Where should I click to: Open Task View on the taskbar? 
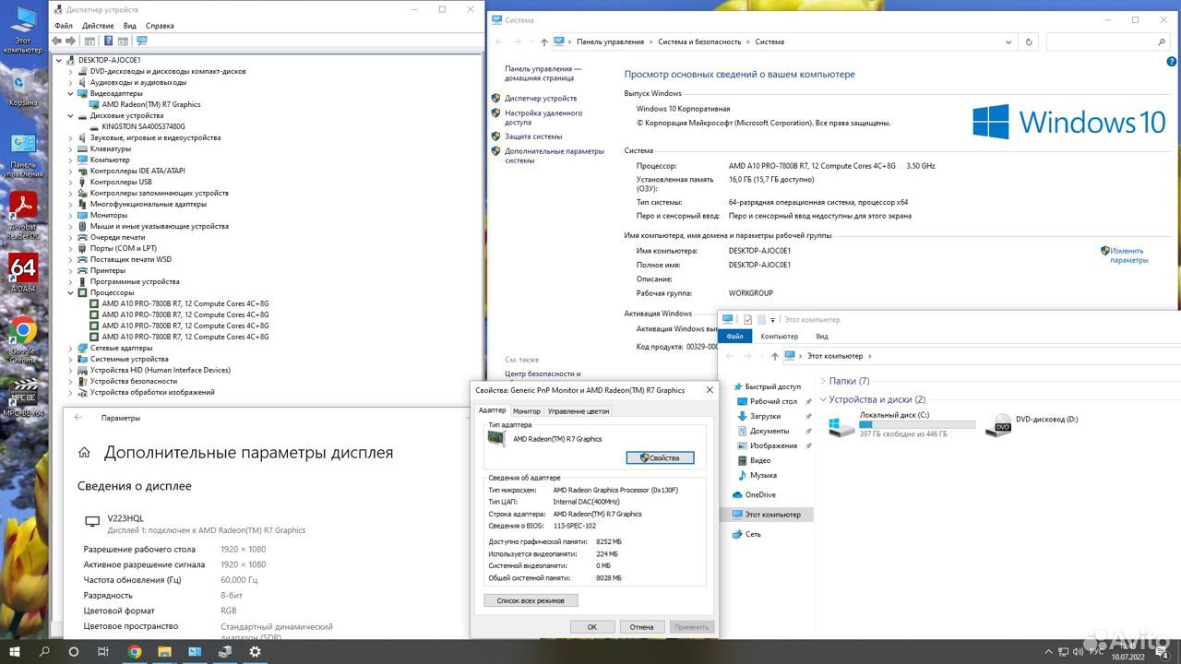103,651
